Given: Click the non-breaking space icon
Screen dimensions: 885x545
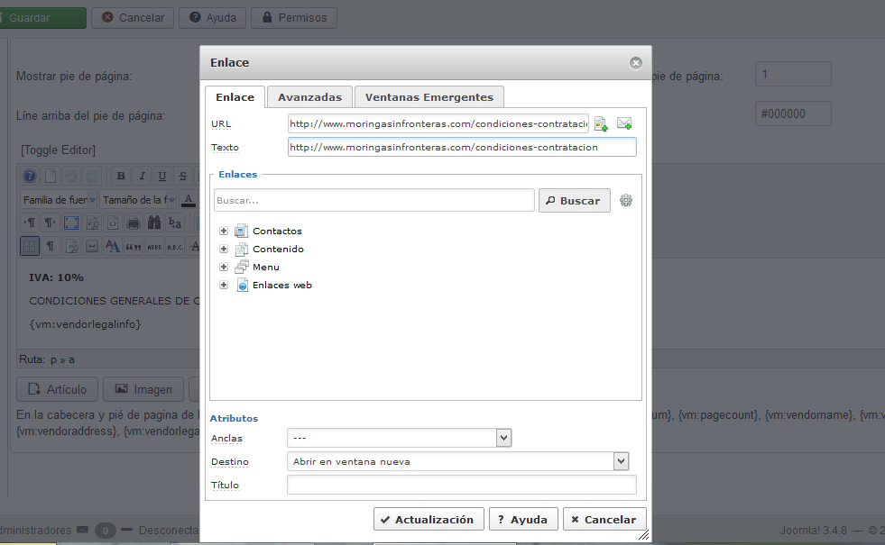Looking at the screenshot, I should pyautogui.click(x=92, y=246).
